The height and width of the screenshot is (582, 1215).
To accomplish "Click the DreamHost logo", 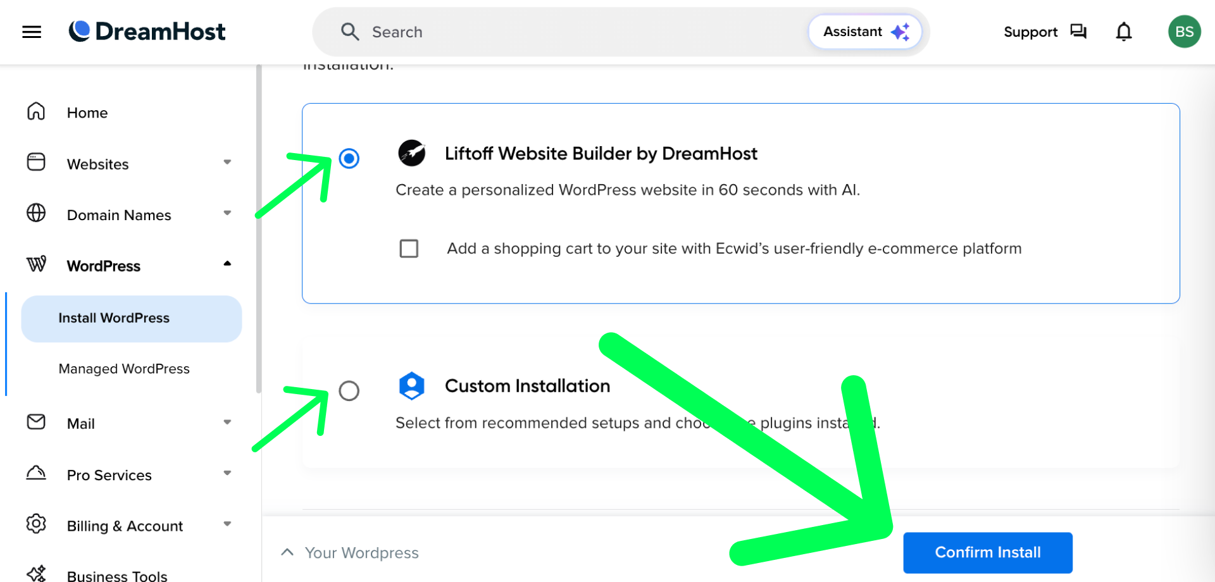I will point(147,32).
